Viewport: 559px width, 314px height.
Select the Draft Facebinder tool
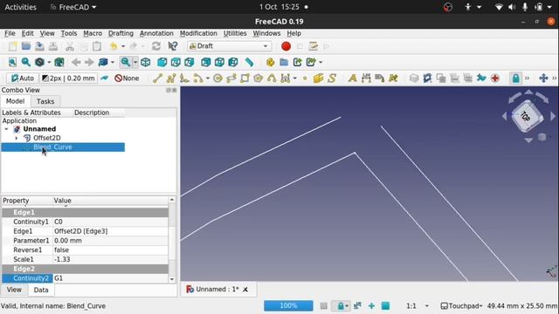pyautogui.click(x=318, y=78)
